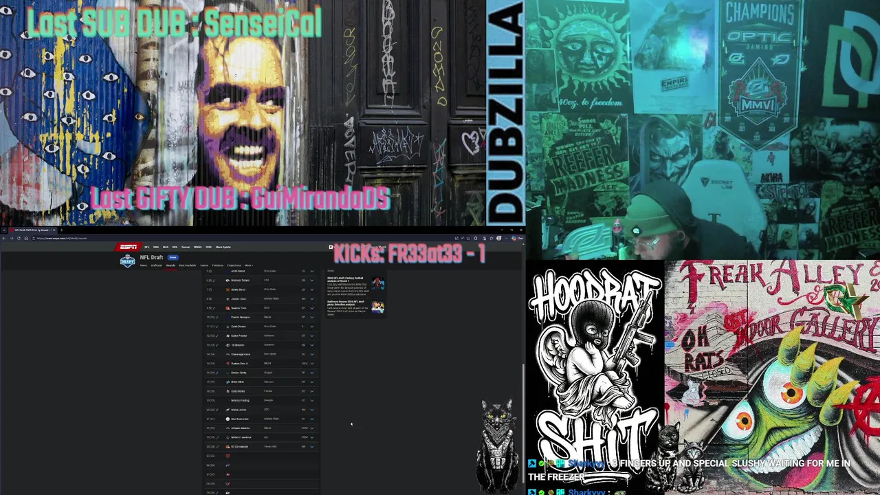Expand the Akheem Mesidor row chevron
This screenshot has height=495, width=880.
coord(311,428)
